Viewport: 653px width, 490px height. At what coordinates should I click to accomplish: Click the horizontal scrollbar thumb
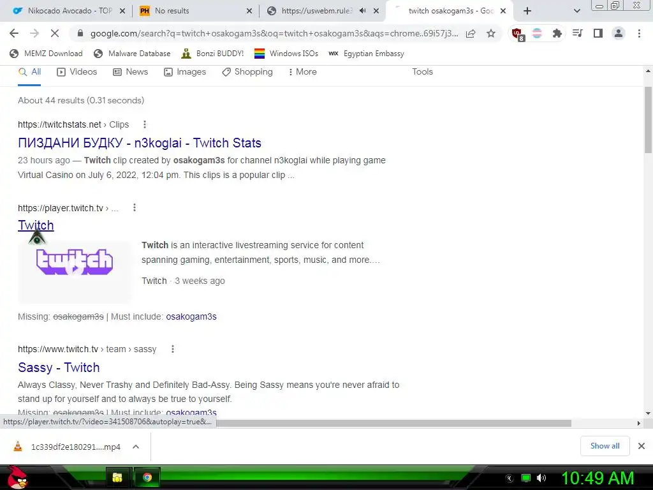pos(393,424)
